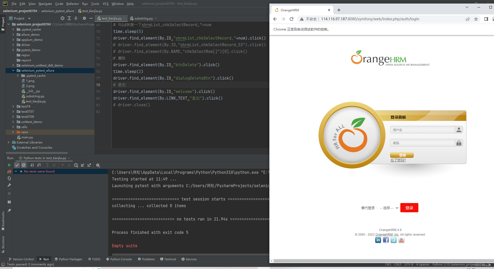Expand venv folder
This screenshot has height=269, width=494.
coord(13,132)
